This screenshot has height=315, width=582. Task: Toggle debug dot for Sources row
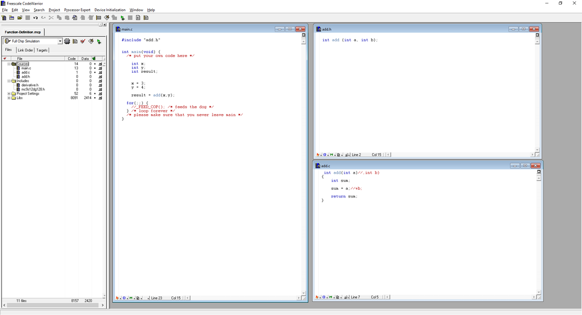pyautogui.click(x=94, y=64)
